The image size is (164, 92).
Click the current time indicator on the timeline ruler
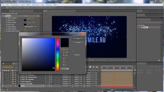coord(114,68)
